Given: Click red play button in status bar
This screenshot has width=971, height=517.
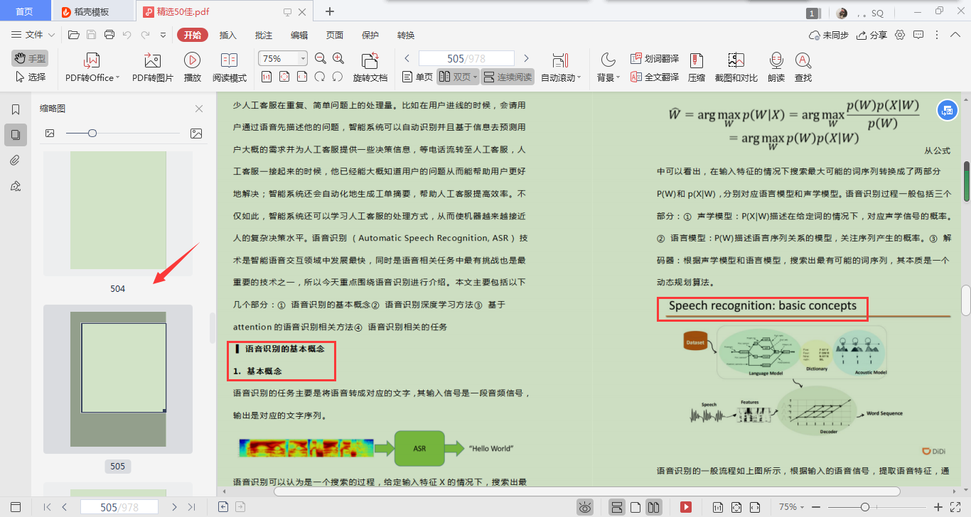Looking at the screenshot, I should pos(685,507).
